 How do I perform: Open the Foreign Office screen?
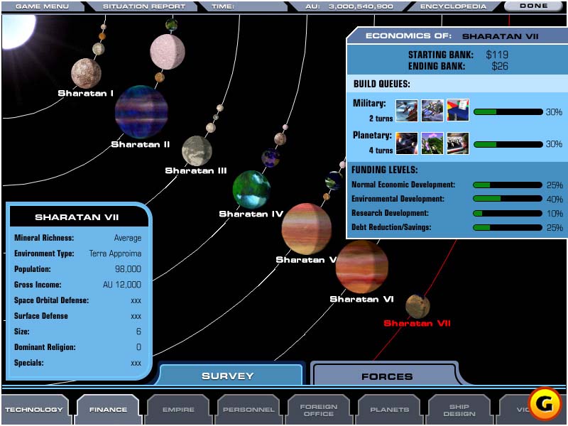point(319,410)
